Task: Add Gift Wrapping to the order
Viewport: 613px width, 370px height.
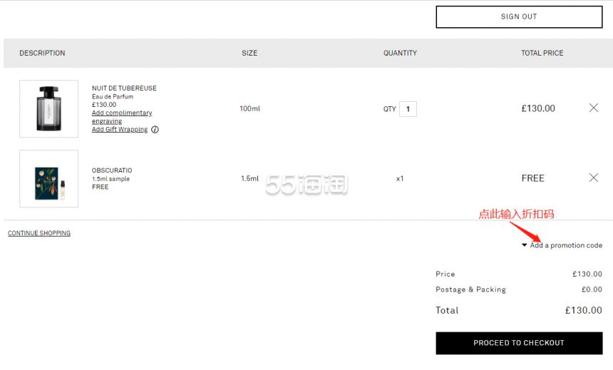Action: point(120,130)
